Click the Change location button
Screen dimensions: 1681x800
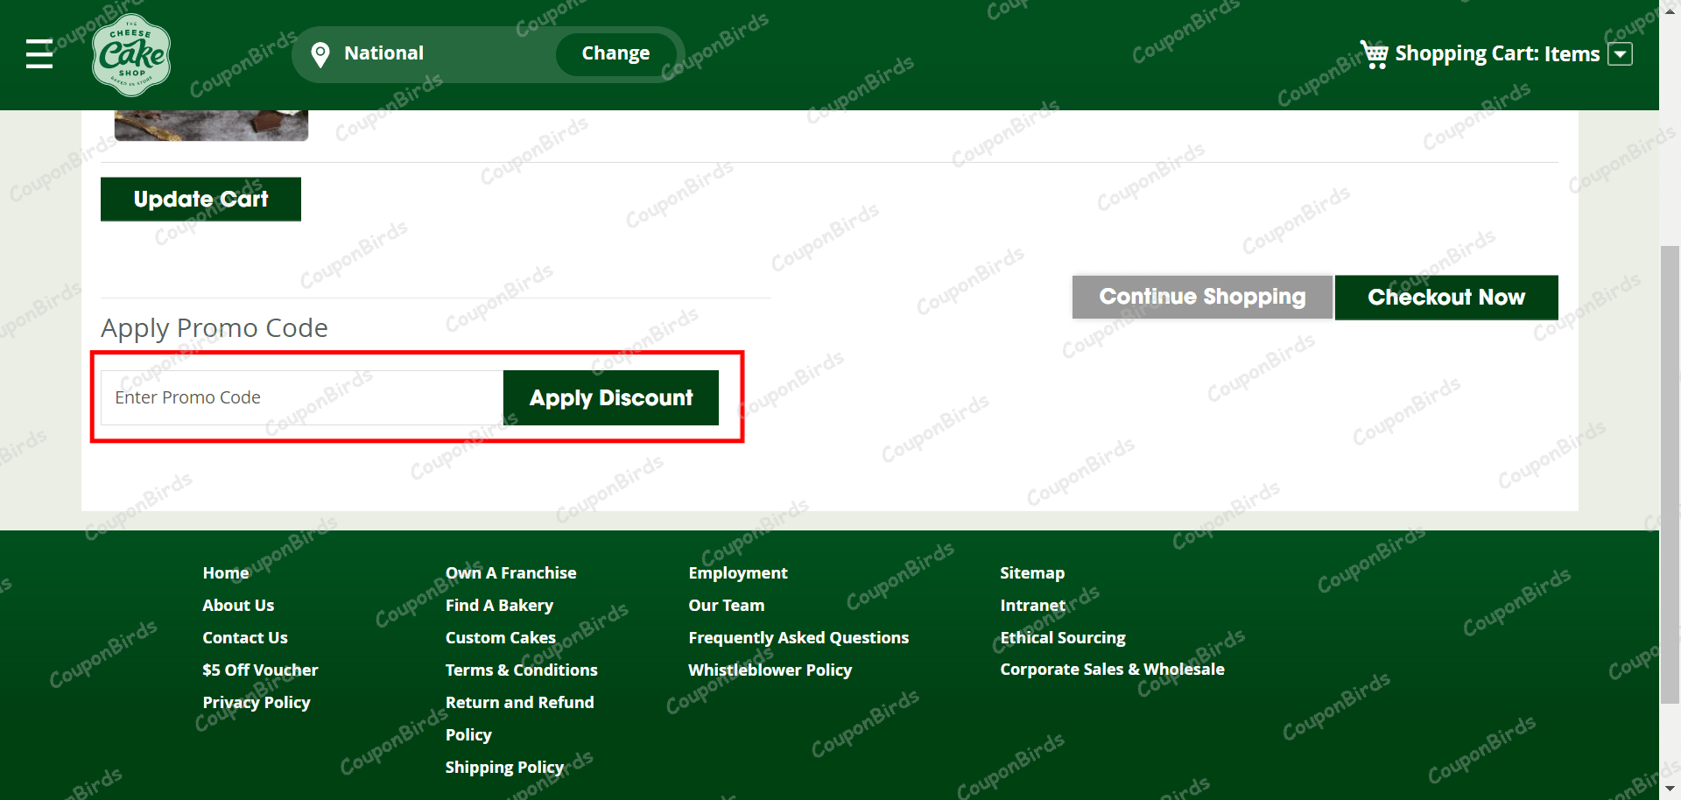tap(615, 53)
